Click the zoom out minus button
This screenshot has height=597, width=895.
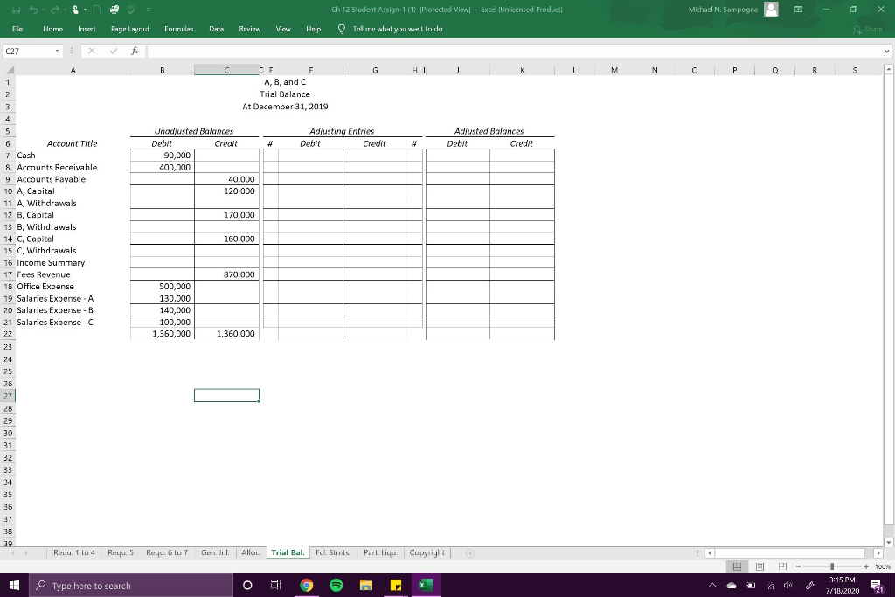click(799, 566)
